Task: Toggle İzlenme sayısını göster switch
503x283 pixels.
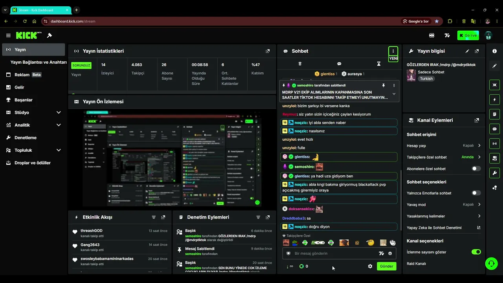Action: (x=476, y=252)
